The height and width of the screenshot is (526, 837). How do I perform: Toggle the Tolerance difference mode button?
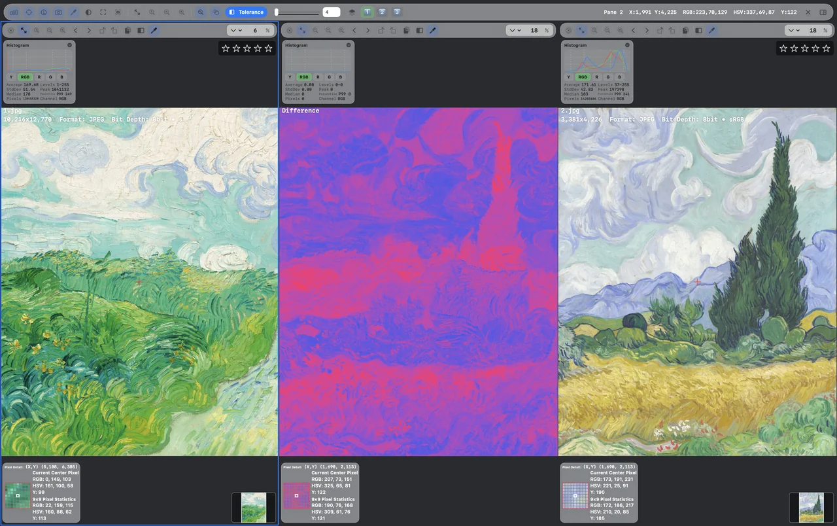tap(246, 12)
